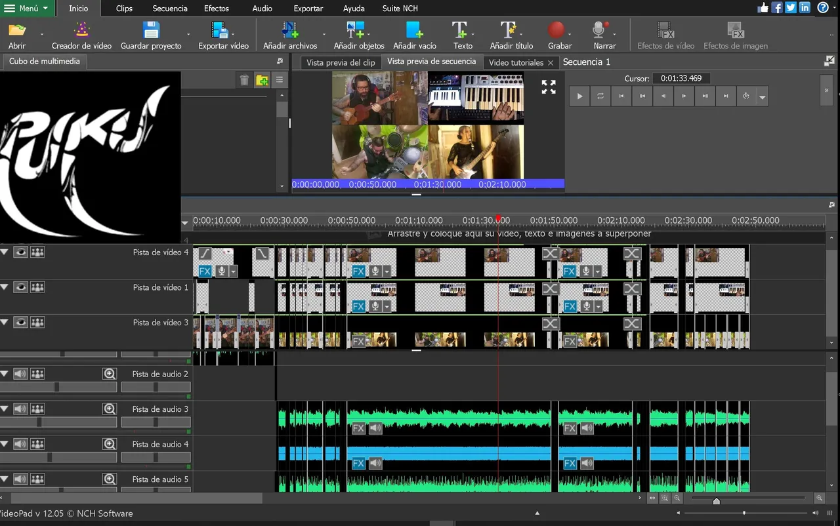
Task: Launch the Creador de vídeo wizard
Action: click(81, 35)
